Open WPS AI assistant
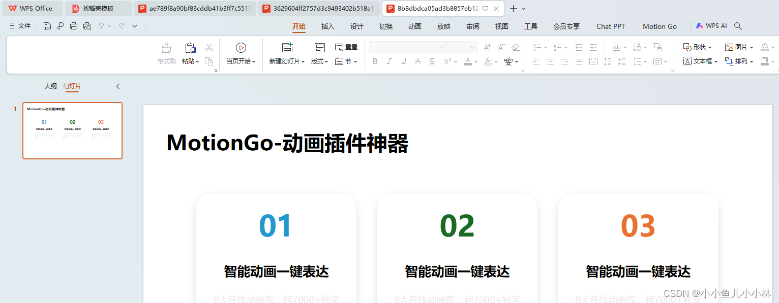Screen dimensions: 779x303 click(711, 26)
